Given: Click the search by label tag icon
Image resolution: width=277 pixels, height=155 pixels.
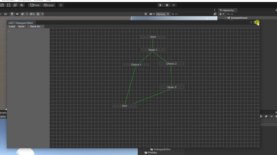Looking at the screenshot, I should (266, 116).
